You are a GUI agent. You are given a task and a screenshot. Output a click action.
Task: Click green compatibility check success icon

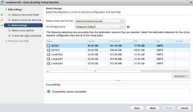coord(49,92)
